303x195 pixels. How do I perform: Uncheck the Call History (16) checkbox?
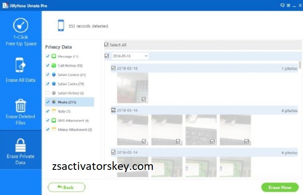point(47,65)
